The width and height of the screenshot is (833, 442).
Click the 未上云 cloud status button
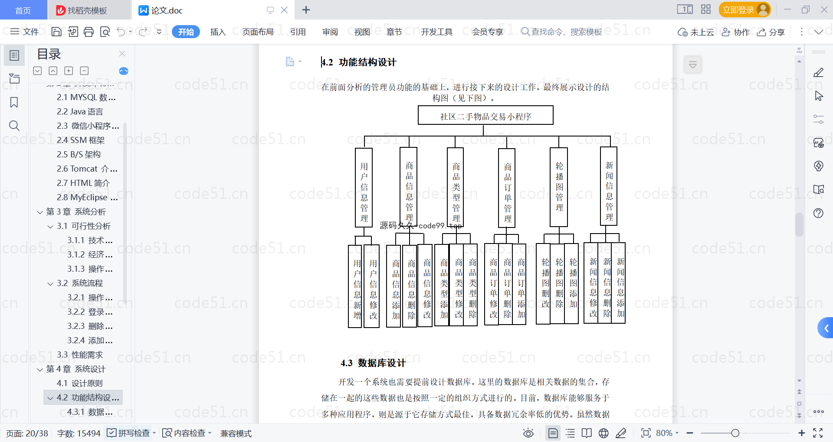[696, 32]
